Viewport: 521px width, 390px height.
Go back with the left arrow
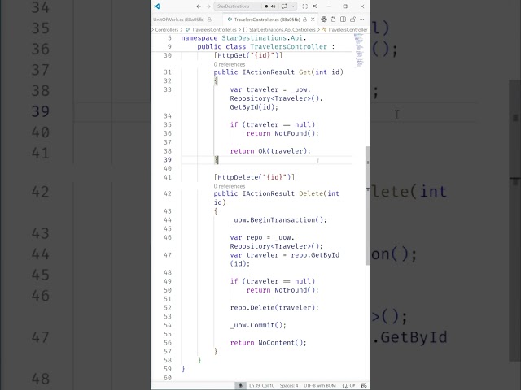[199, 6]
